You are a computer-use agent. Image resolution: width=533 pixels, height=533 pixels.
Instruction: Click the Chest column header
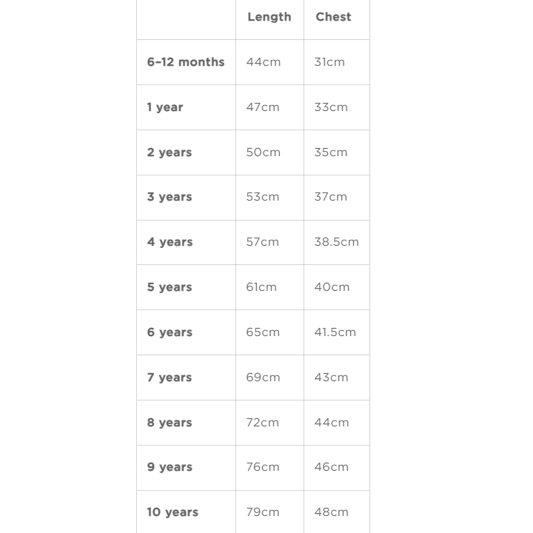[333, 17]
